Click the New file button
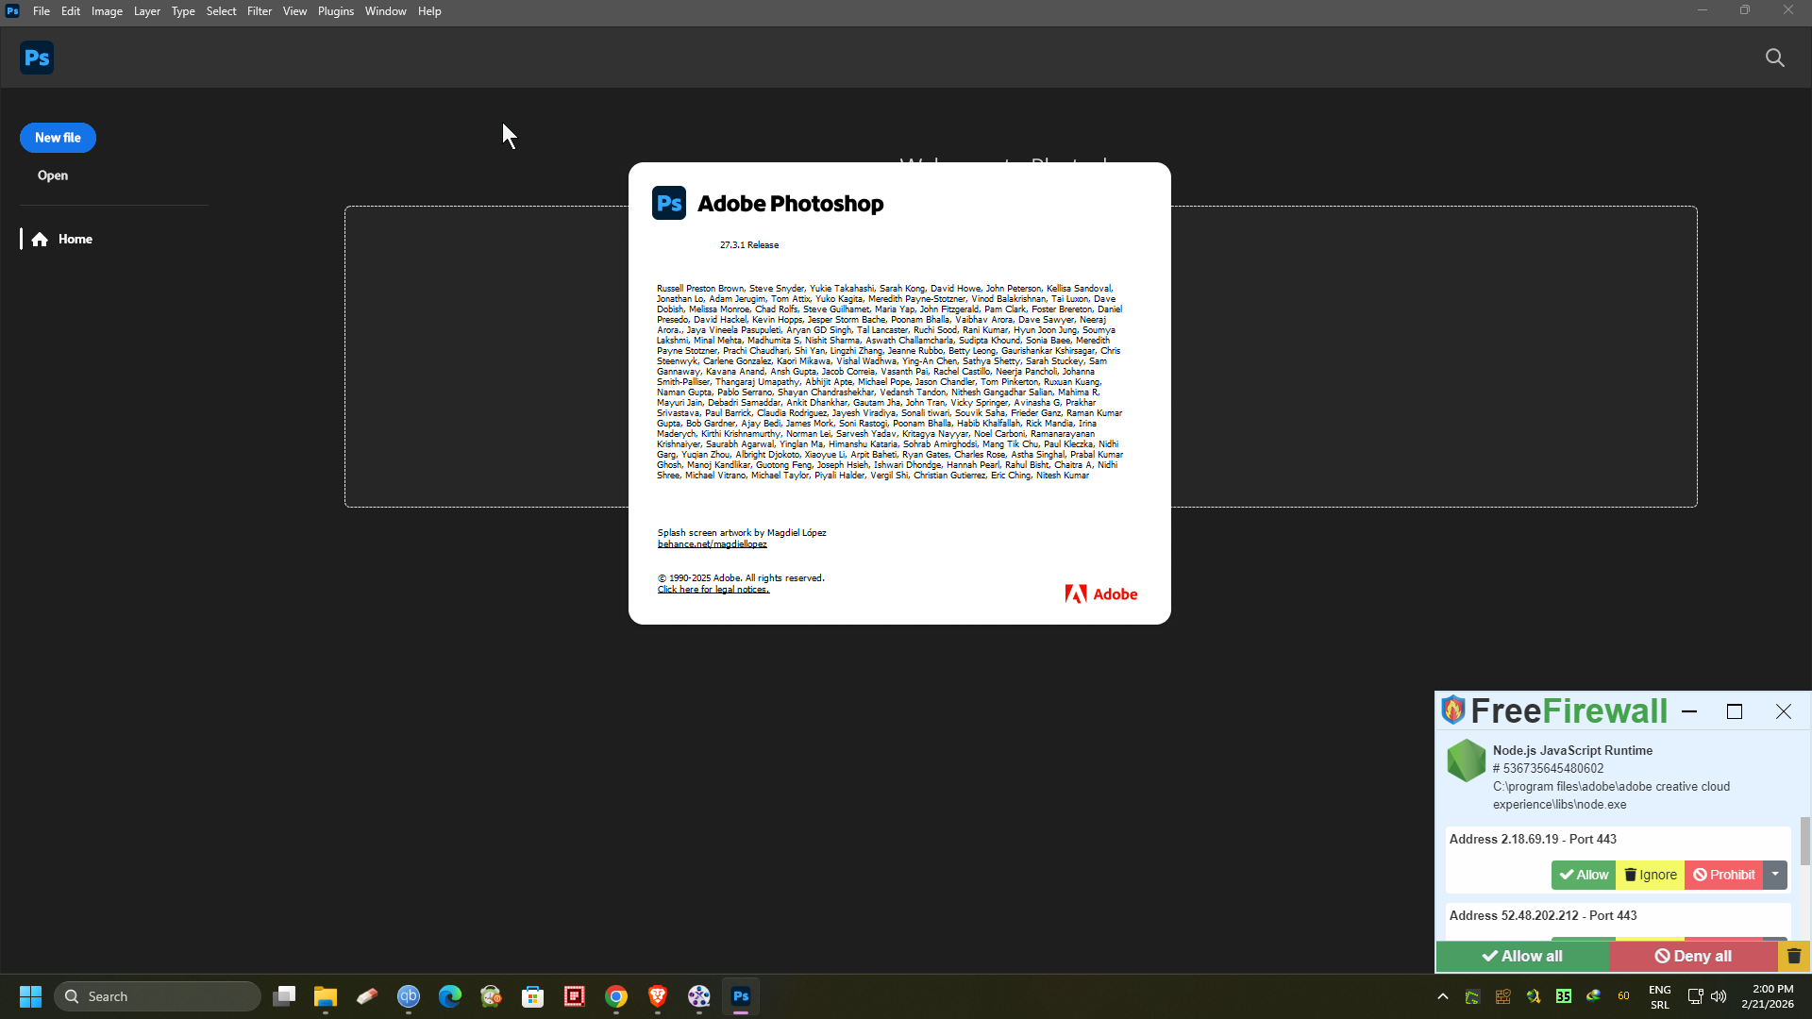 (x=58, y=138)
